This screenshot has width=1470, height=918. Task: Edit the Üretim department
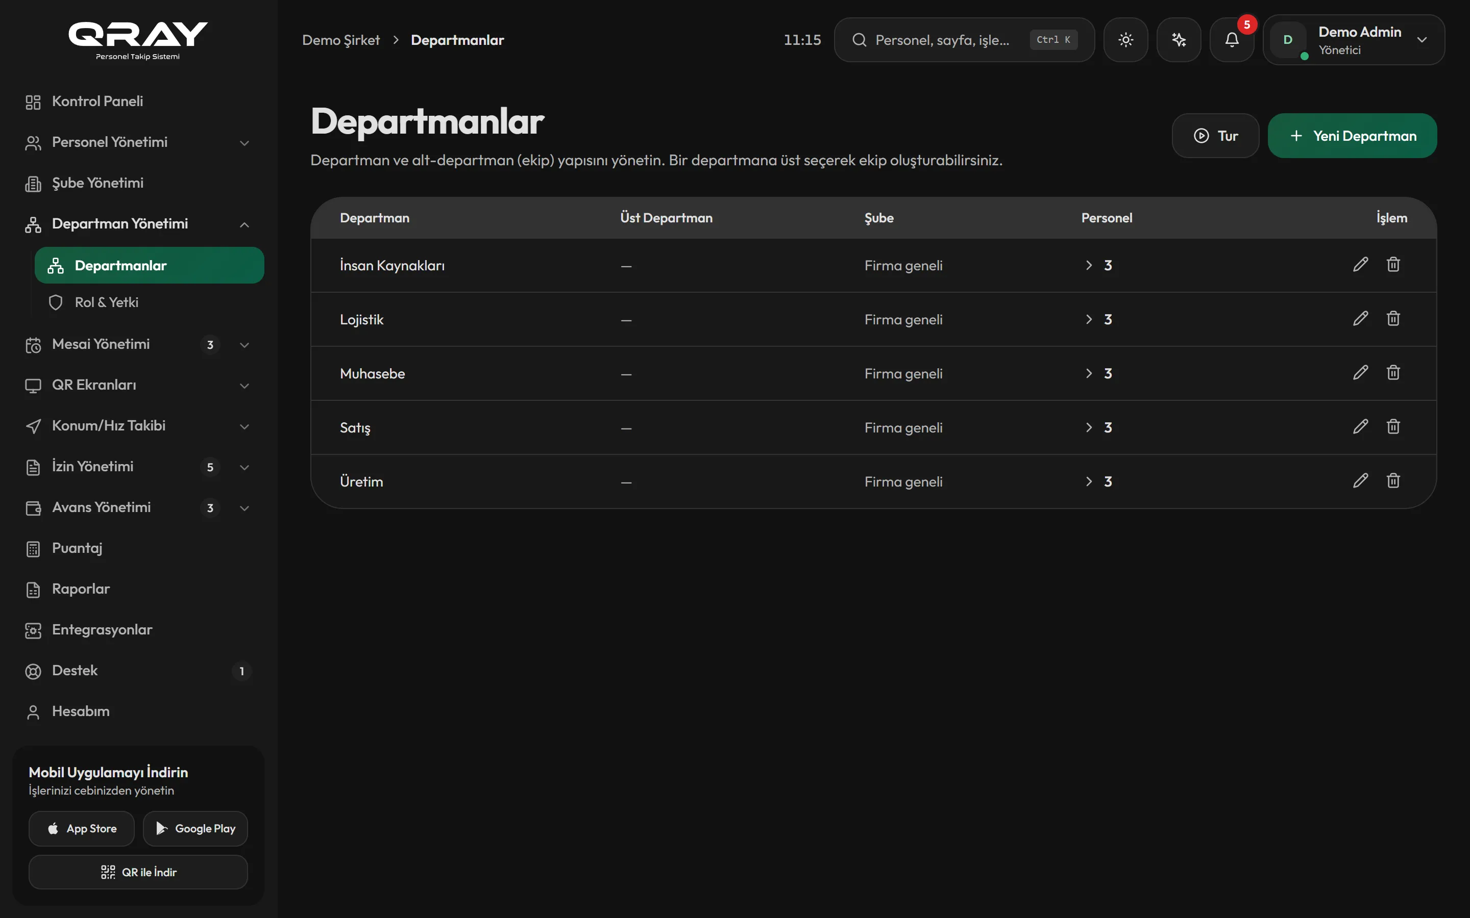tap(1361, 481)
